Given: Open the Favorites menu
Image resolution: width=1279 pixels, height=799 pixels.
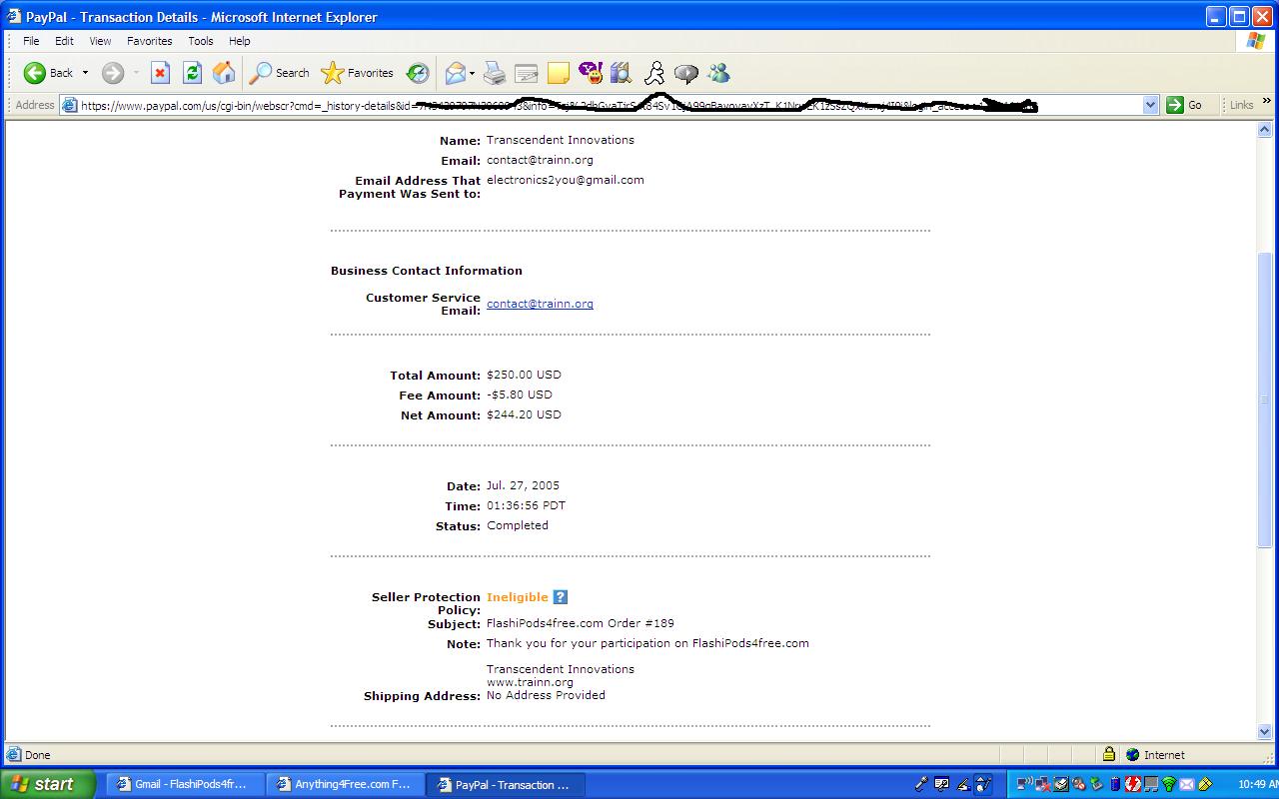Looking at the screenshot, I should (149, 41).
